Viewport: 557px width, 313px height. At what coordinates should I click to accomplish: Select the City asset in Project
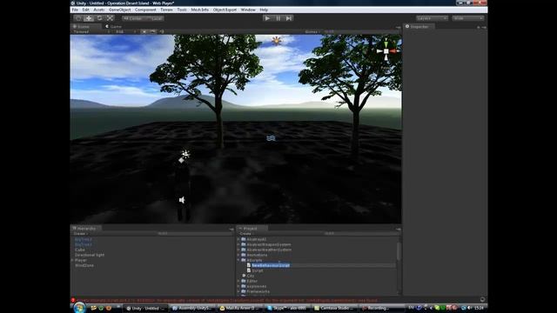tap(250, 276)
